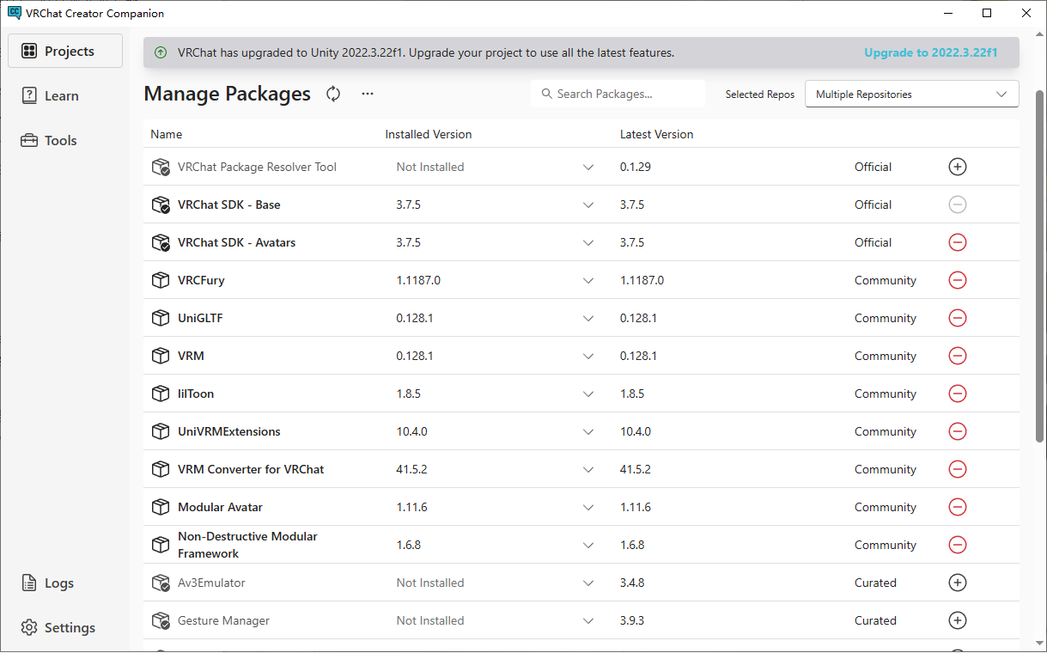Screen dimensions: 1047x653
Task: Remove VRM Converter for VRChat package
Action: tap(958, 469)
